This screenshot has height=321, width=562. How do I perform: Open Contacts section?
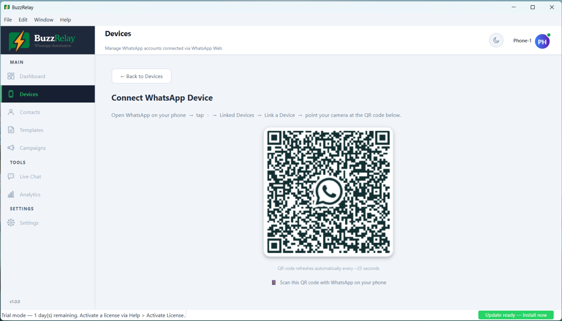coord(48,112)
